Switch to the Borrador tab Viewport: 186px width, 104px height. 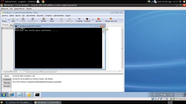pos(7,86)
